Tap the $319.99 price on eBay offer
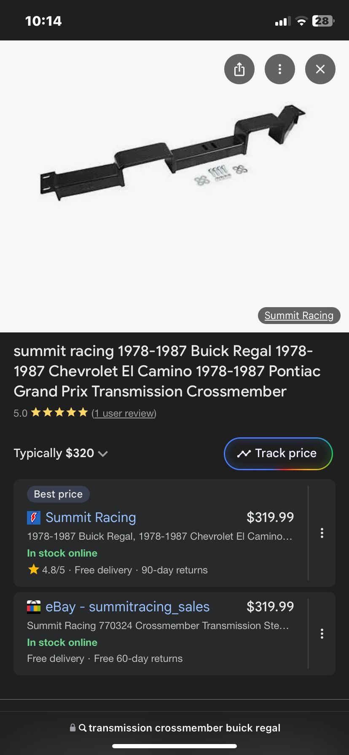The image size is (349, 755). 270,607
